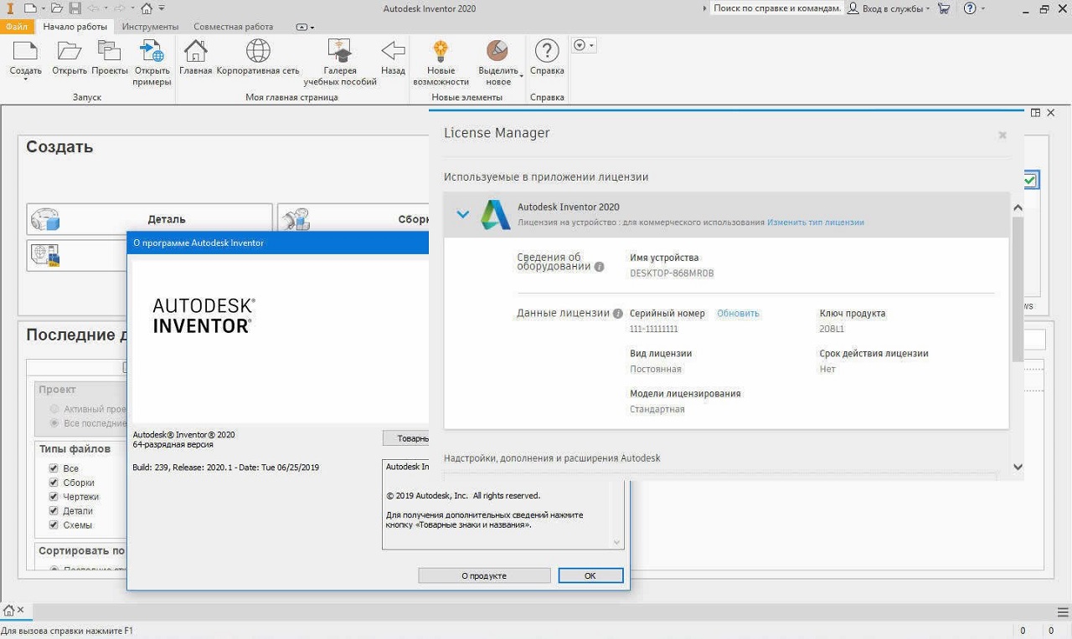This screenshot has height=639, width=1072.
Task: Click Открыть примеры (Open samples) icon
Action: pyautogui.click(x=152, y=52)
